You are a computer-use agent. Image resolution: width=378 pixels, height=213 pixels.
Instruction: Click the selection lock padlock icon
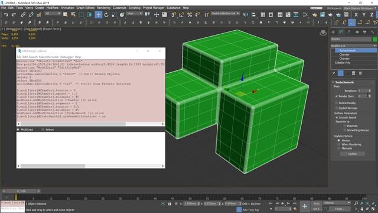(x=170, y=204)
